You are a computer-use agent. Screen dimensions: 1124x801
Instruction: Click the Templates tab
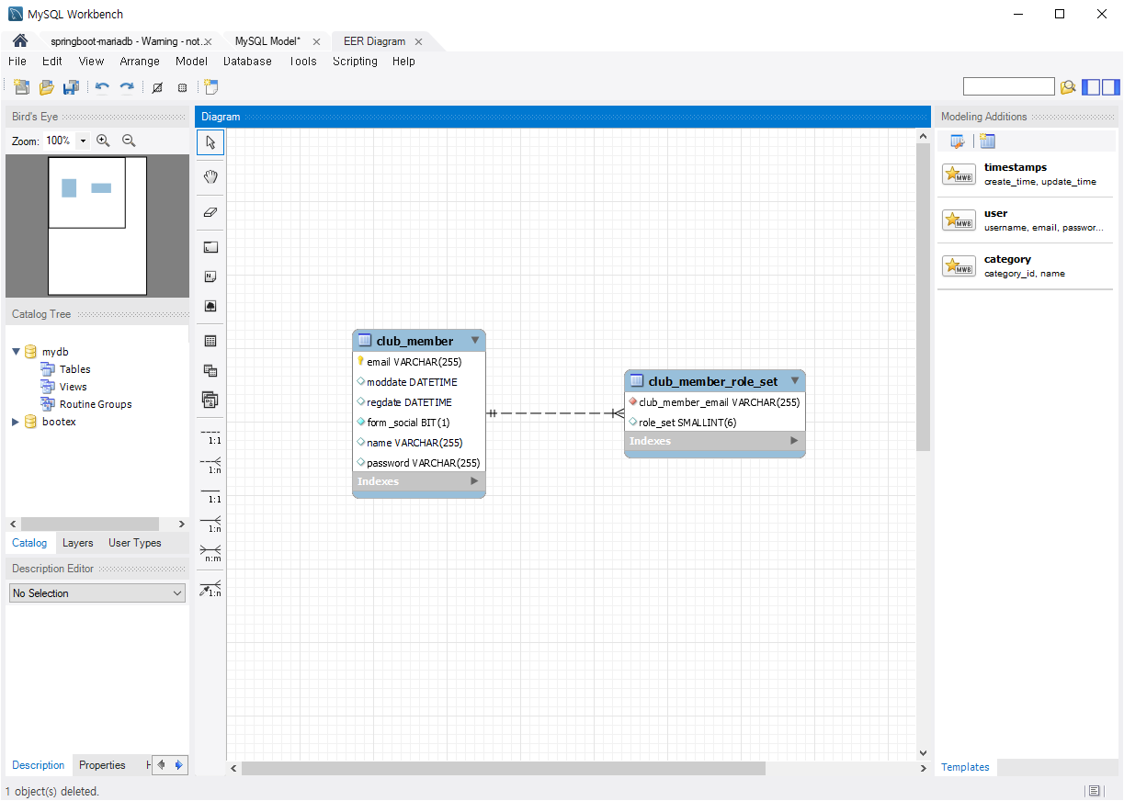(966, 767)
